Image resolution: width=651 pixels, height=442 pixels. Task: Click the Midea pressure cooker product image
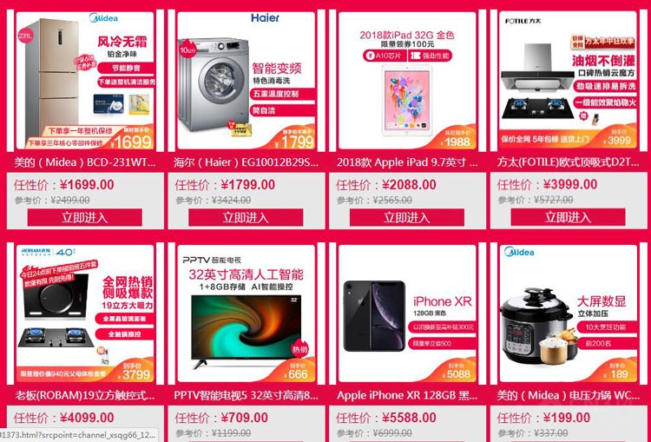pyautogui.click(x=538, y=327)
